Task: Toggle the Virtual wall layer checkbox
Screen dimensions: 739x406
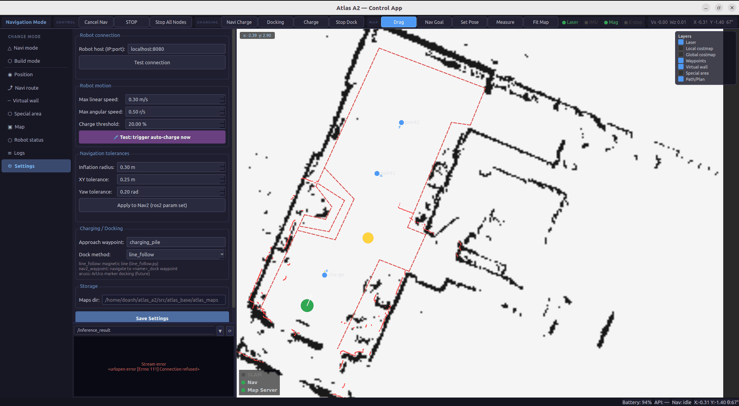Action: 681,67
